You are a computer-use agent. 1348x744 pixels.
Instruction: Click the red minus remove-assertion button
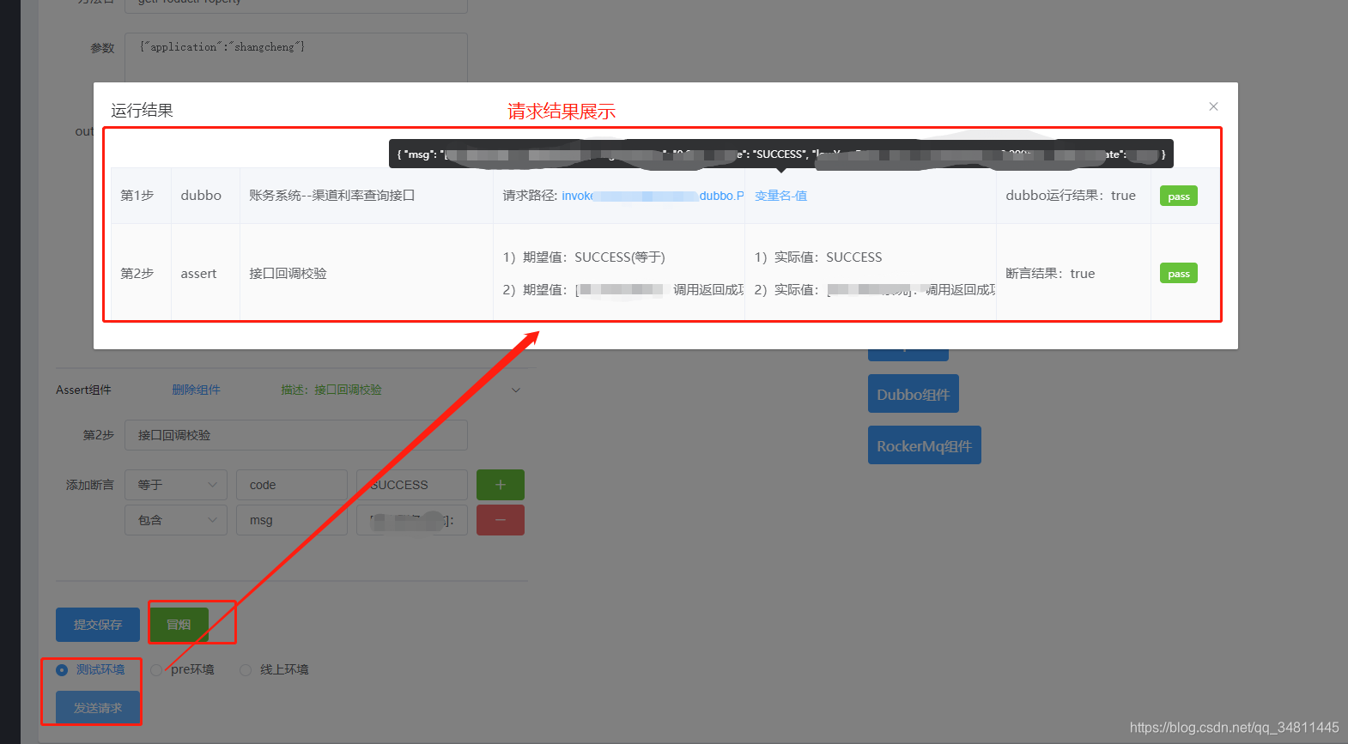pos(501,520)
